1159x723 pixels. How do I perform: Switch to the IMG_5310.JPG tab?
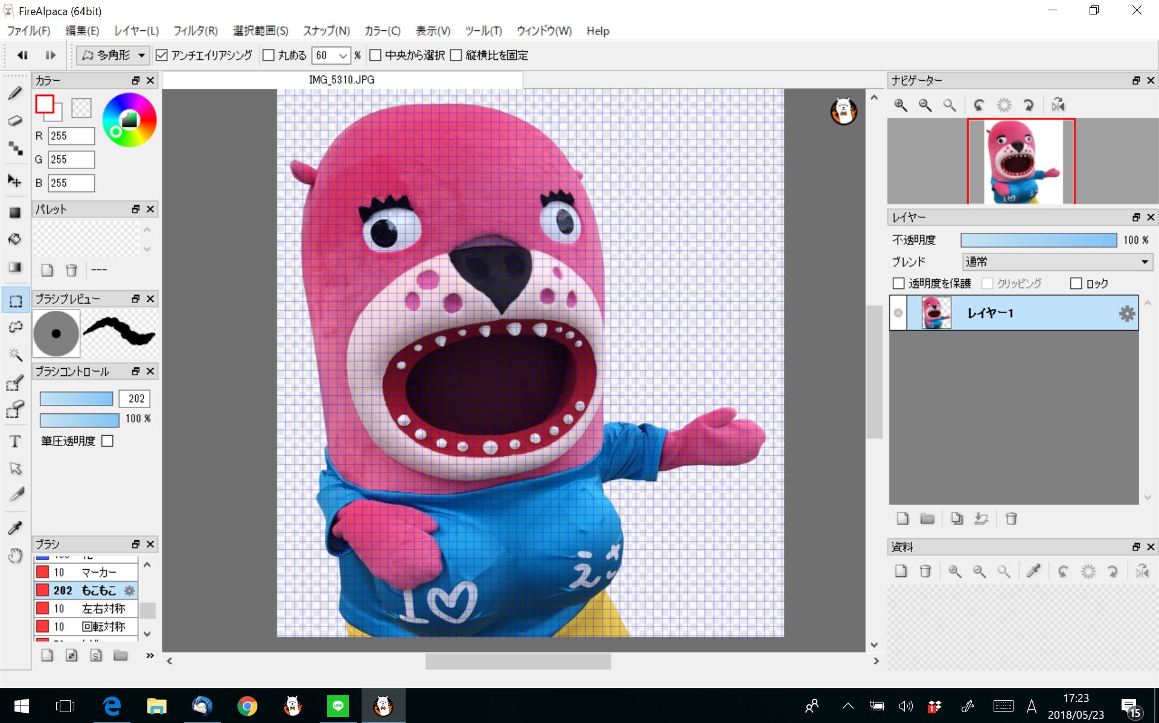coord(342,80)
